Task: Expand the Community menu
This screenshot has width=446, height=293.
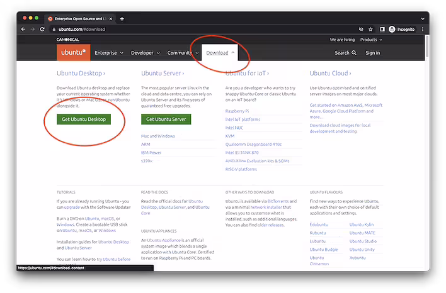Action: tap(183, 53)
